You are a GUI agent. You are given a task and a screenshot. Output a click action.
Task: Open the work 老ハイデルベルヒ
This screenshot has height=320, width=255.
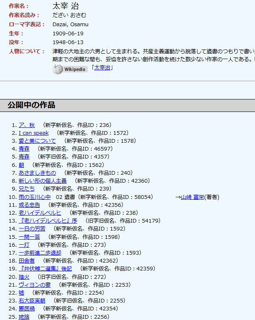(x=39, y=213)
